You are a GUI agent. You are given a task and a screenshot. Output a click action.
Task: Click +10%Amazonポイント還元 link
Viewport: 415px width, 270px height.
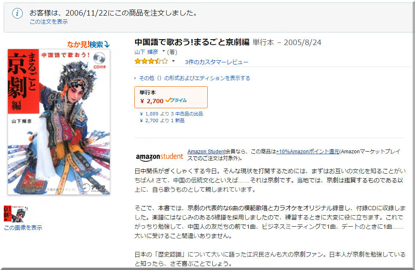point(307,151)
